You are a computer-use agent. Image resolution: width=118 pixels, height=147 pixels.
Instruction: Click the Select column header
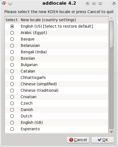coord(12,20)
